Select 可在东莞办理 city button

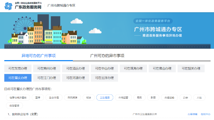(x=18, y=68)
